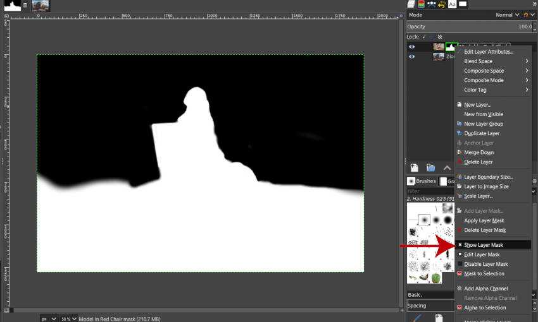This screenshot has width=538, height=322.
Task: Click the new layer group folder icon
Action: [x=430, y=168]
